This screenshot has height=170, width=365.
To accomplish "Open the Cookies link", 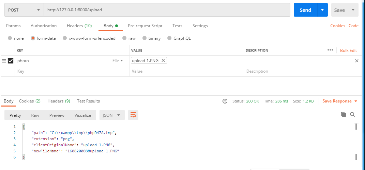I will coord(337,26).
